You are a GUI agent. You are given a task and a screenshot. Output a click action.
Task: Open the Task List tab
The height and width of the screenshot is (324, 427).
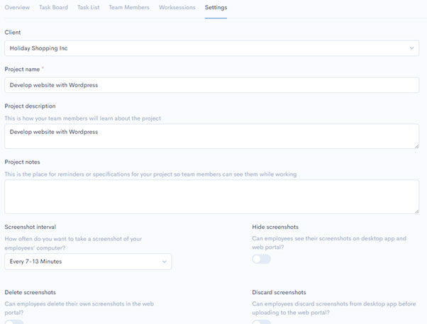coord(88,8)
